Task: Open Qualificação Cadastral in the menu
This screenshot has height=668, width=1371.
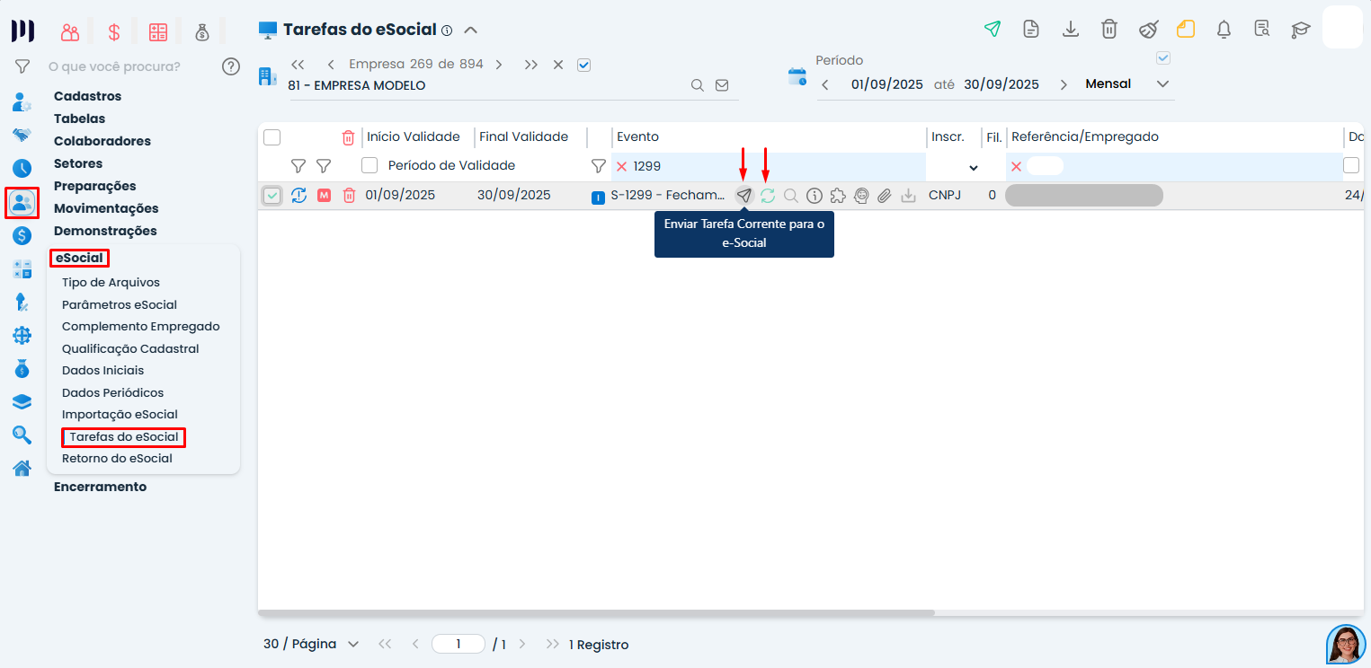Action: point(130,348)
